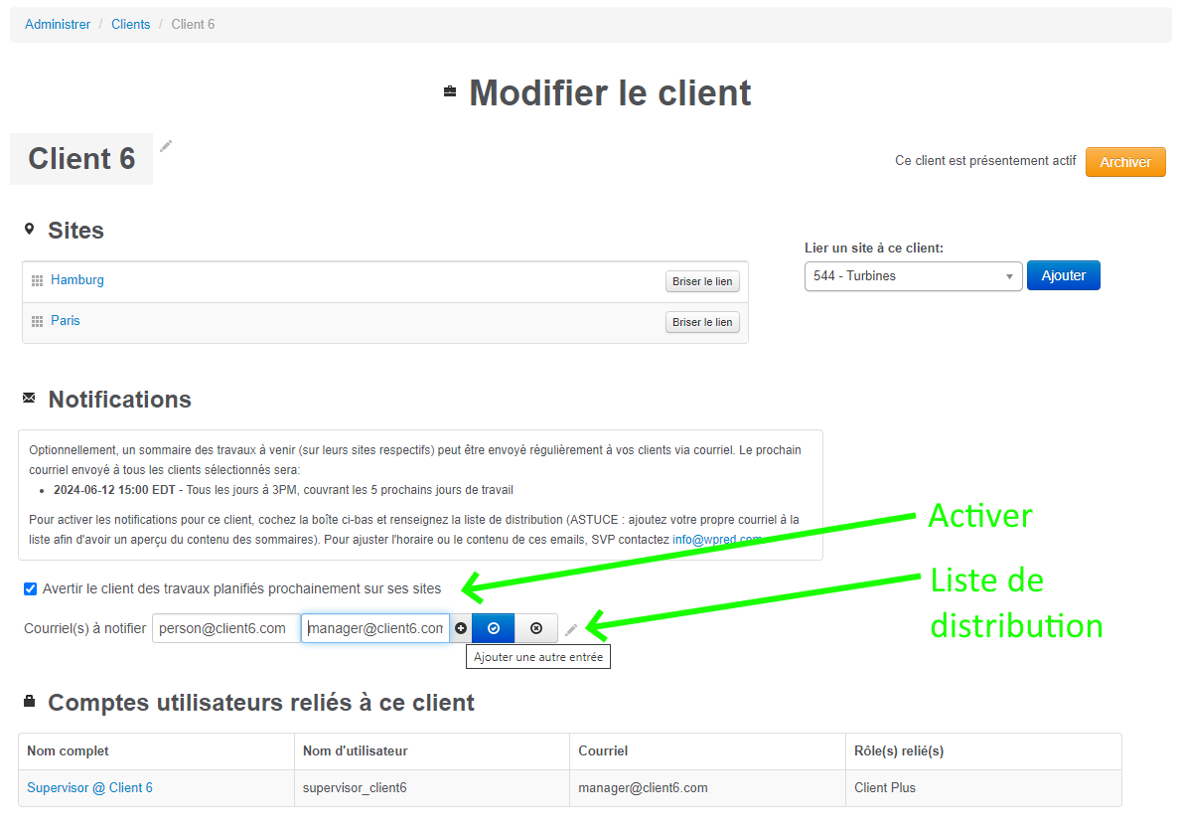Click the lock icon beside Comptes utilisateurs
The width and height of the screenshot is (1180, 828).
tap(29, 700)
